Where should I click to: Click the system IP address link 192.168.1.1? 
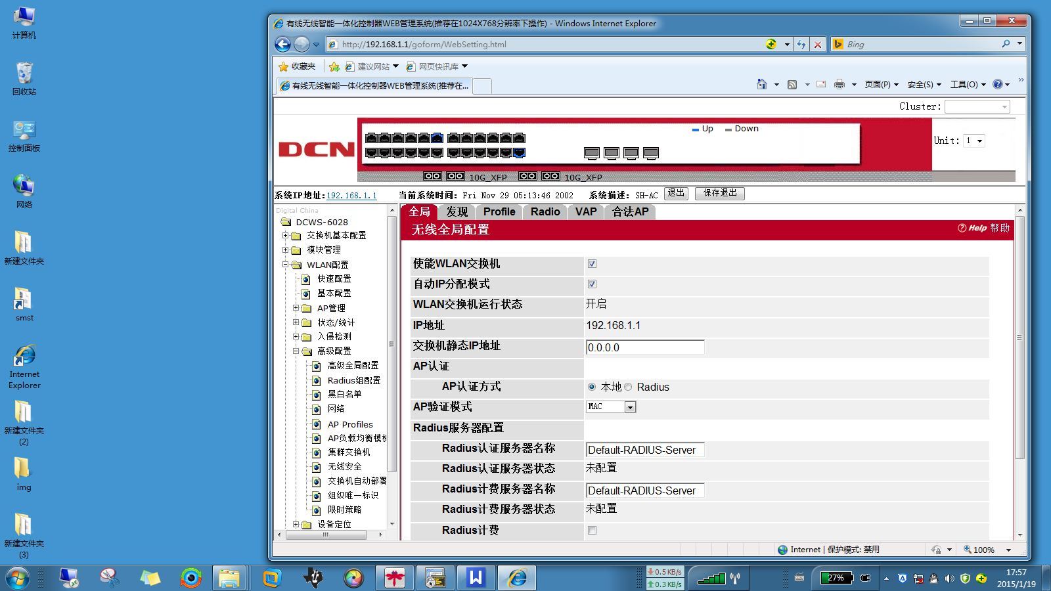[x=351, y=196]
